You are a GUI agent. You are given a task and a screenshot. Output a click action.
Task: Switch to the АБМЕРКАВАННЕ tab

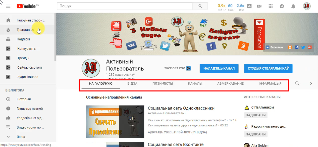[231, 84]
